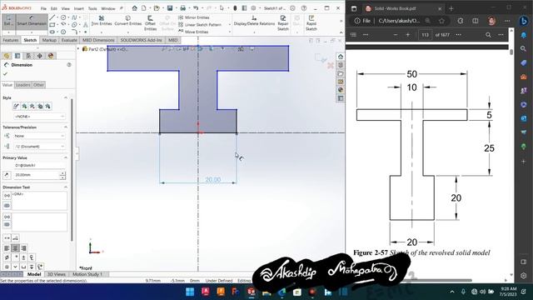
Task: Collapse the Tolerance/Precision section
Action: (x=66, y=127)
